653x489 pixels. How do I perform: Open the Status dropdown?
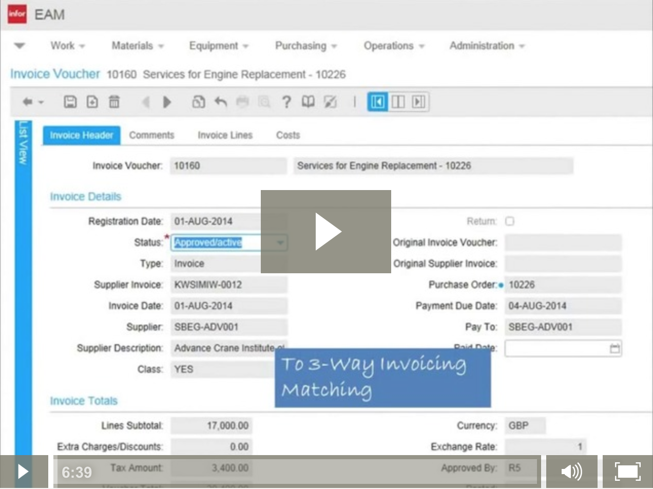click(x=280, y=242)
